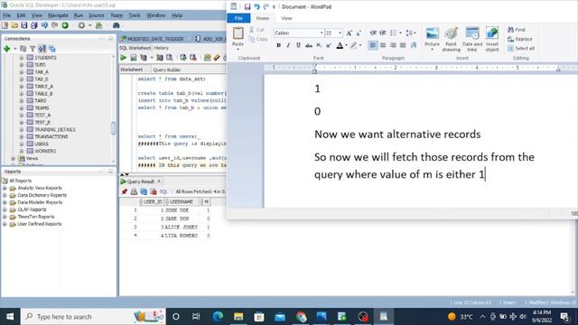The width and height of the screenshot is (578, 325).
Task: Switch to the Query Builder tab
Action: [x=166, y=70]
